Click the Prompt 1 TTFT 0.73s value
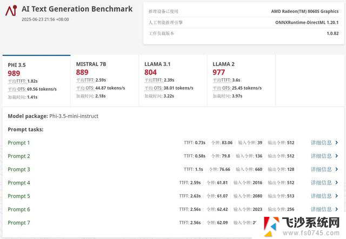This screenshot has height=239, width=346. point(200,143)
